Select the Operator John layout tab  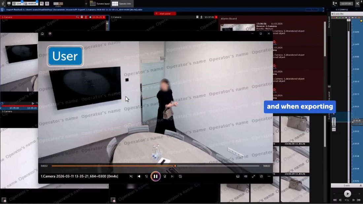pos(122,4)
